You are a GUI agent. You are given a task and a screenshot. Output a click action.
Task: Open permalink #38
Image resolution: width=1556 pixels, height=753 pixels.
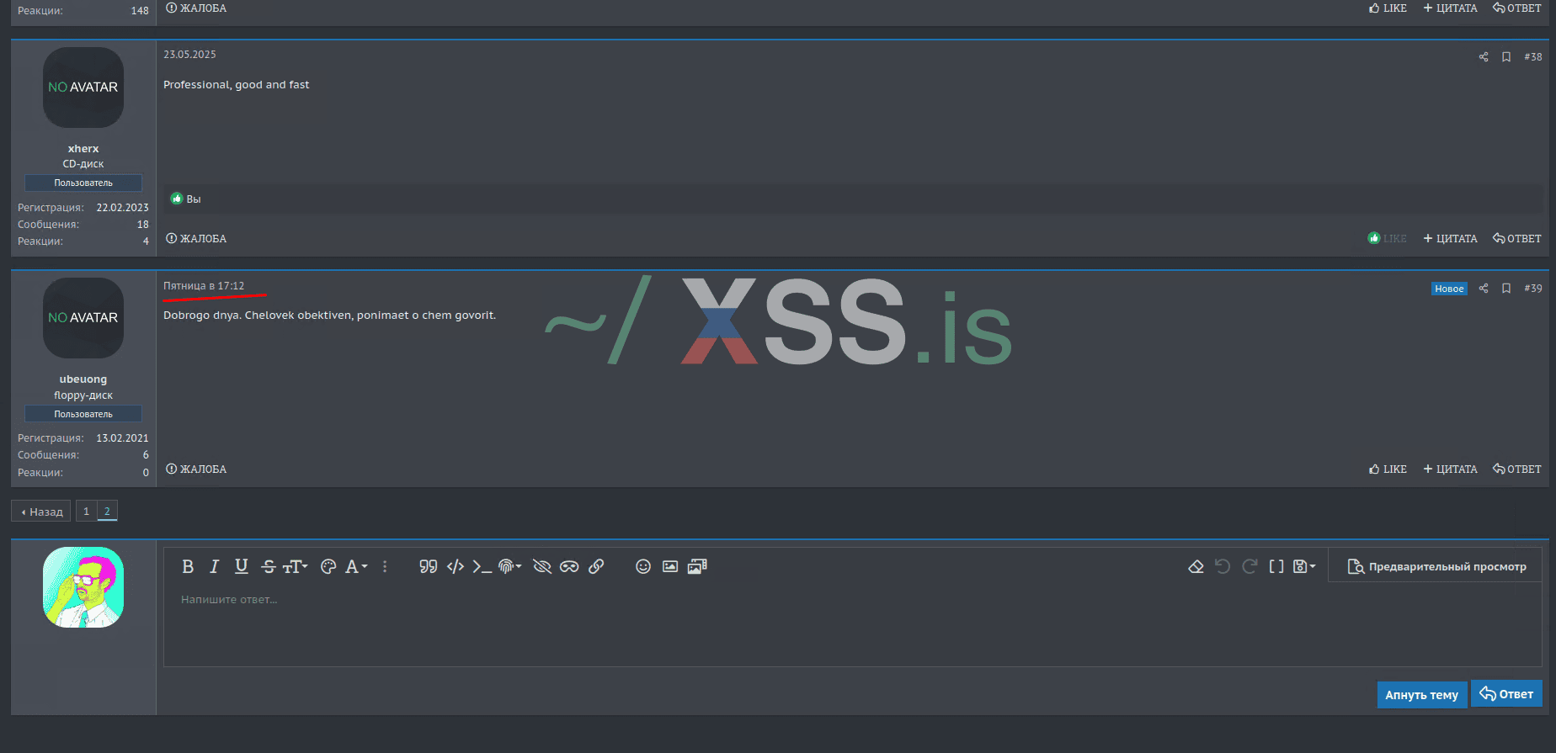coord(1533,57)
